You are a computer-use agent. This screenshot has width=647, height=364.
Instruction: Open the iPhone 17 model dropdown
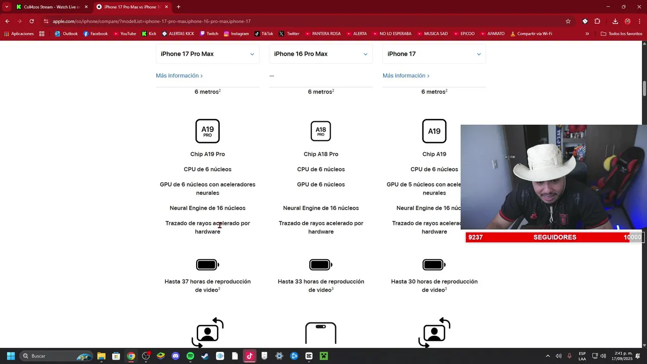coord(434,54)
